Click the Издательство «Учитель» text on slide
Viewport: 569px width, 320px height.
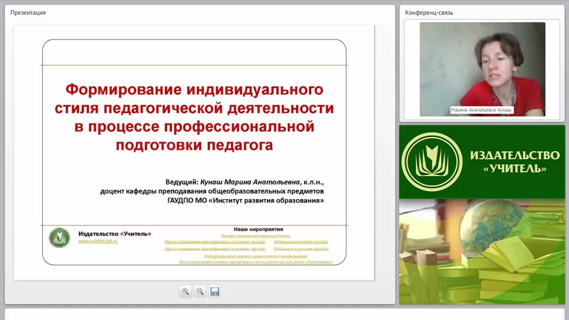115,234
